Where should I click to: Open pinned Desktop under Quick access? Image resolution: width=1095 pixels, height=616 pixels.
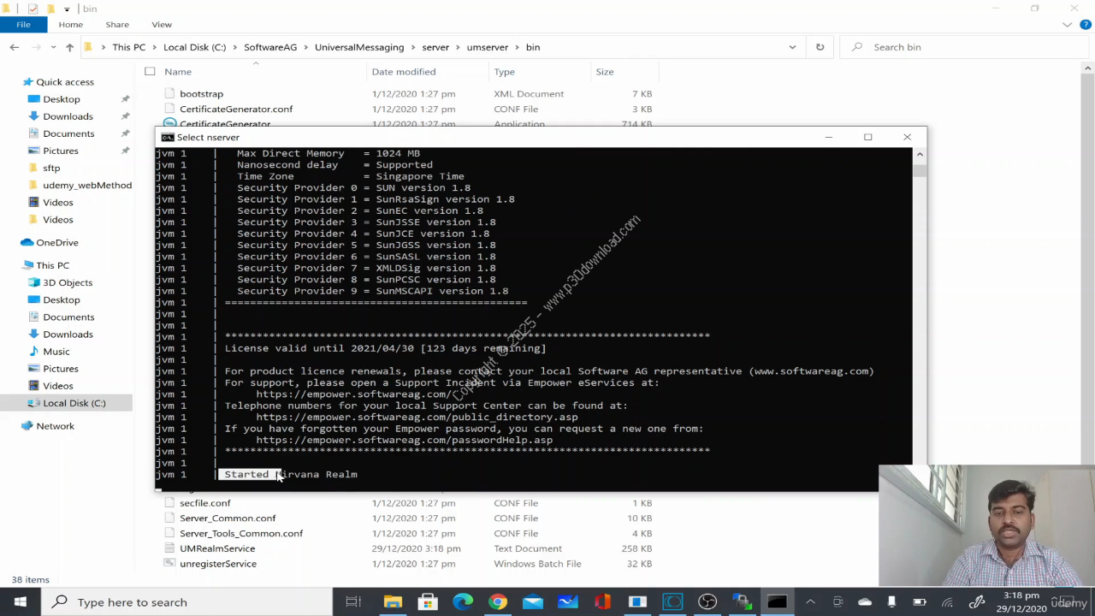coord(62,99)
